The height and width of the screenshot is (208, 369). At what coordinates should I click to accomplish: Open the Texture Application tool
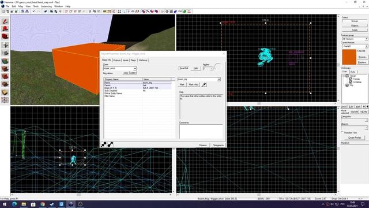tap(5, 61)
